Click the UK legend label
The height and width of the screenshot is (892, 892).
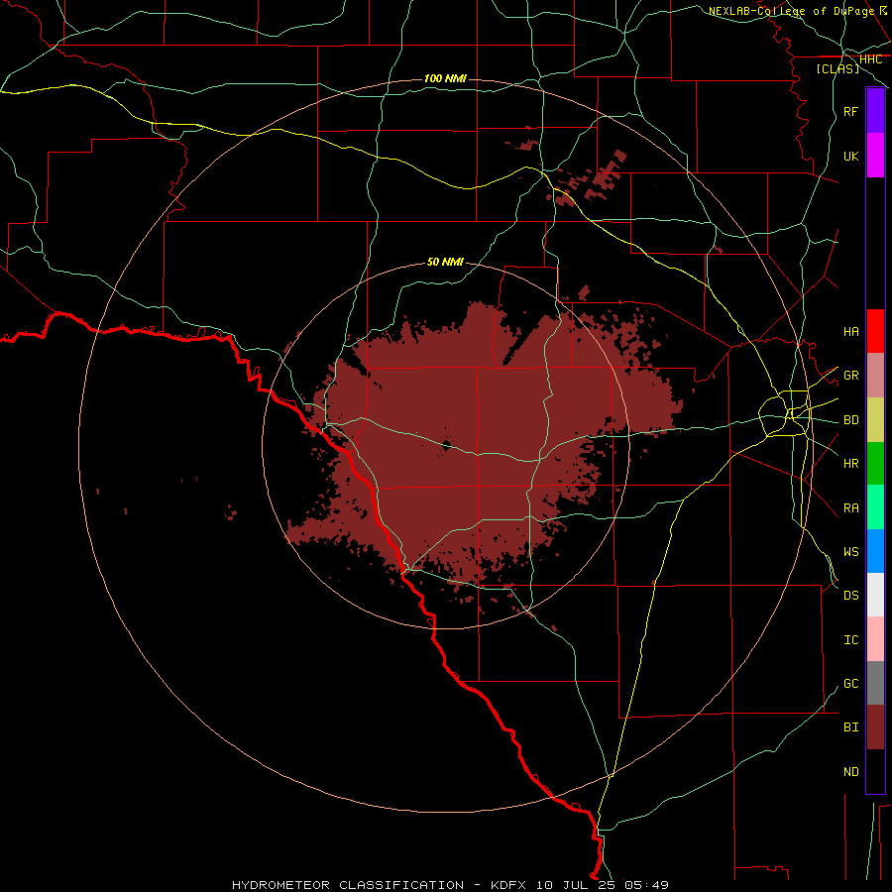click(851, 156)
